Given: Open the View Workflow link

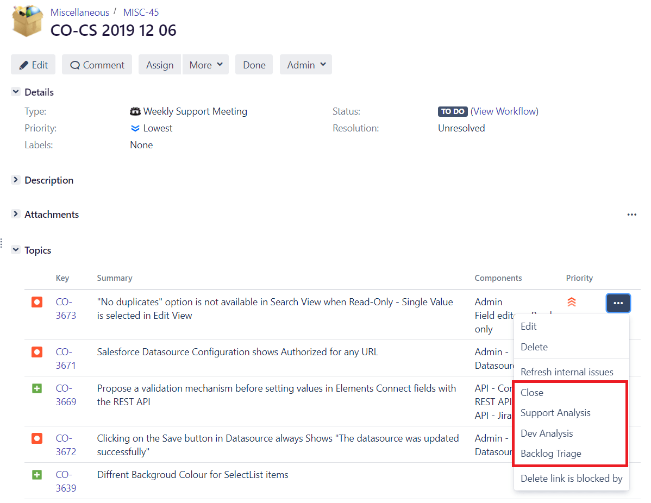Looking at the screenshot, I should point(504,111).
